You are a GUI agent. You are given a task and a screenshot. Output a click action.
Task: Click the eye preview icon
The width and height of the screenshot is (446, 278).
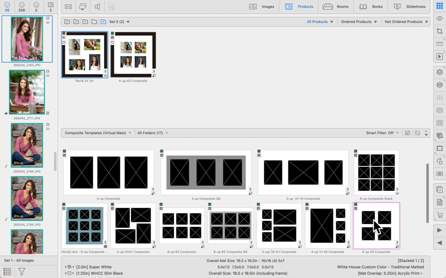pos(439,18)
